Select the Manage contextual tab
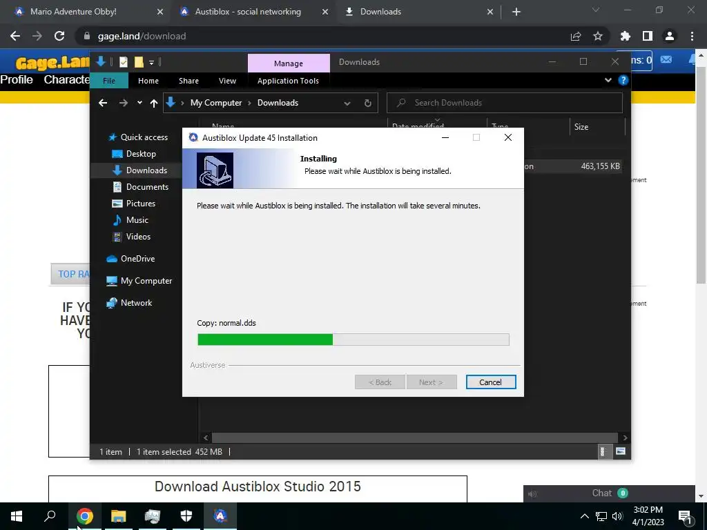Viewport: 707px width, 530px height. (x=289, y=63)
